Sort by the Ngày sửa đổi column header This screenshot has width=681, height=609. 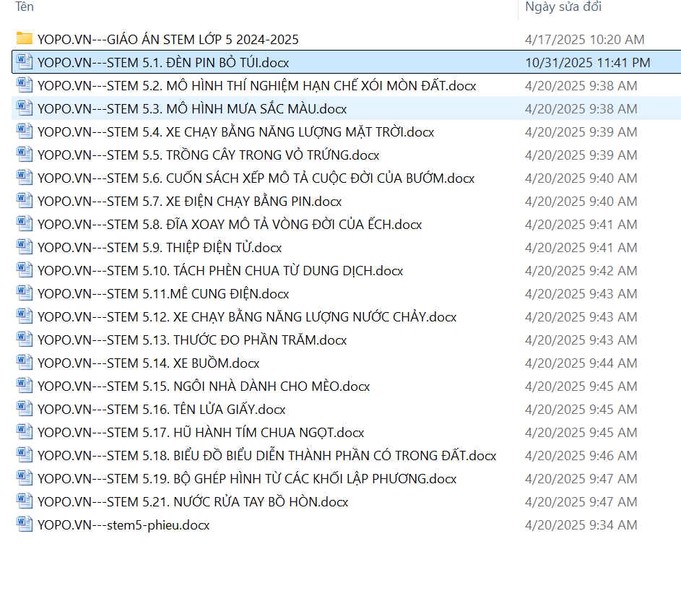pos(563,7)
